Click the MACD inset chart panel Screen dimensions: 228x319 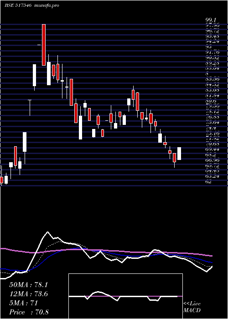coord(125,296)
